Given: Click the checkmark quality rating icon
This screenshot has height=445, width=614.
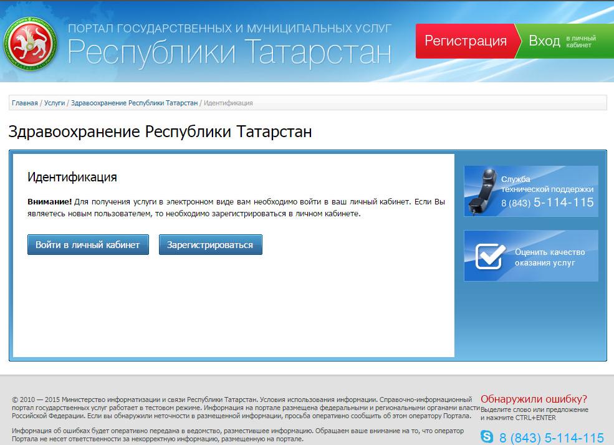Looking at the screenshot, I should coord(490,256).
